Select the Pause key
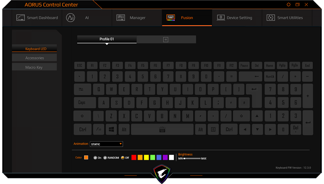324x184 pixels. tap(244, 65)
